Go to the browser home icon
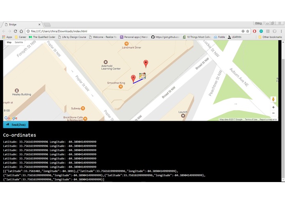The width and height of the screenshot is (285, 203). (21, 31)
